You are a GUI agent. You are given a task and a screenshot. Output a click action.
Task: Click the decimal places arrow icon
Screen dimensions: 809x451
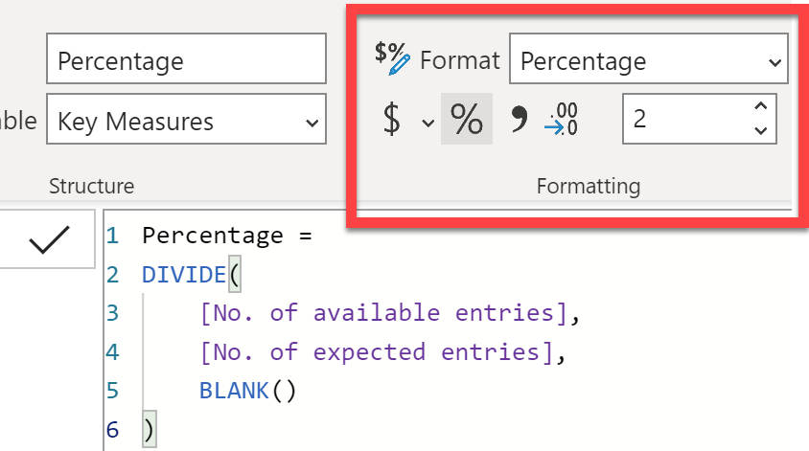coord(561,119)
